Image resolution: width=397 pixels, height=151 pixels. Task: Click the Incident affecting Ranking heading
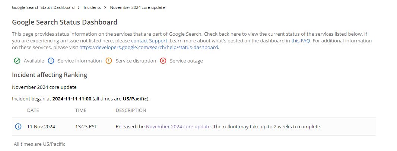[50, 75]
